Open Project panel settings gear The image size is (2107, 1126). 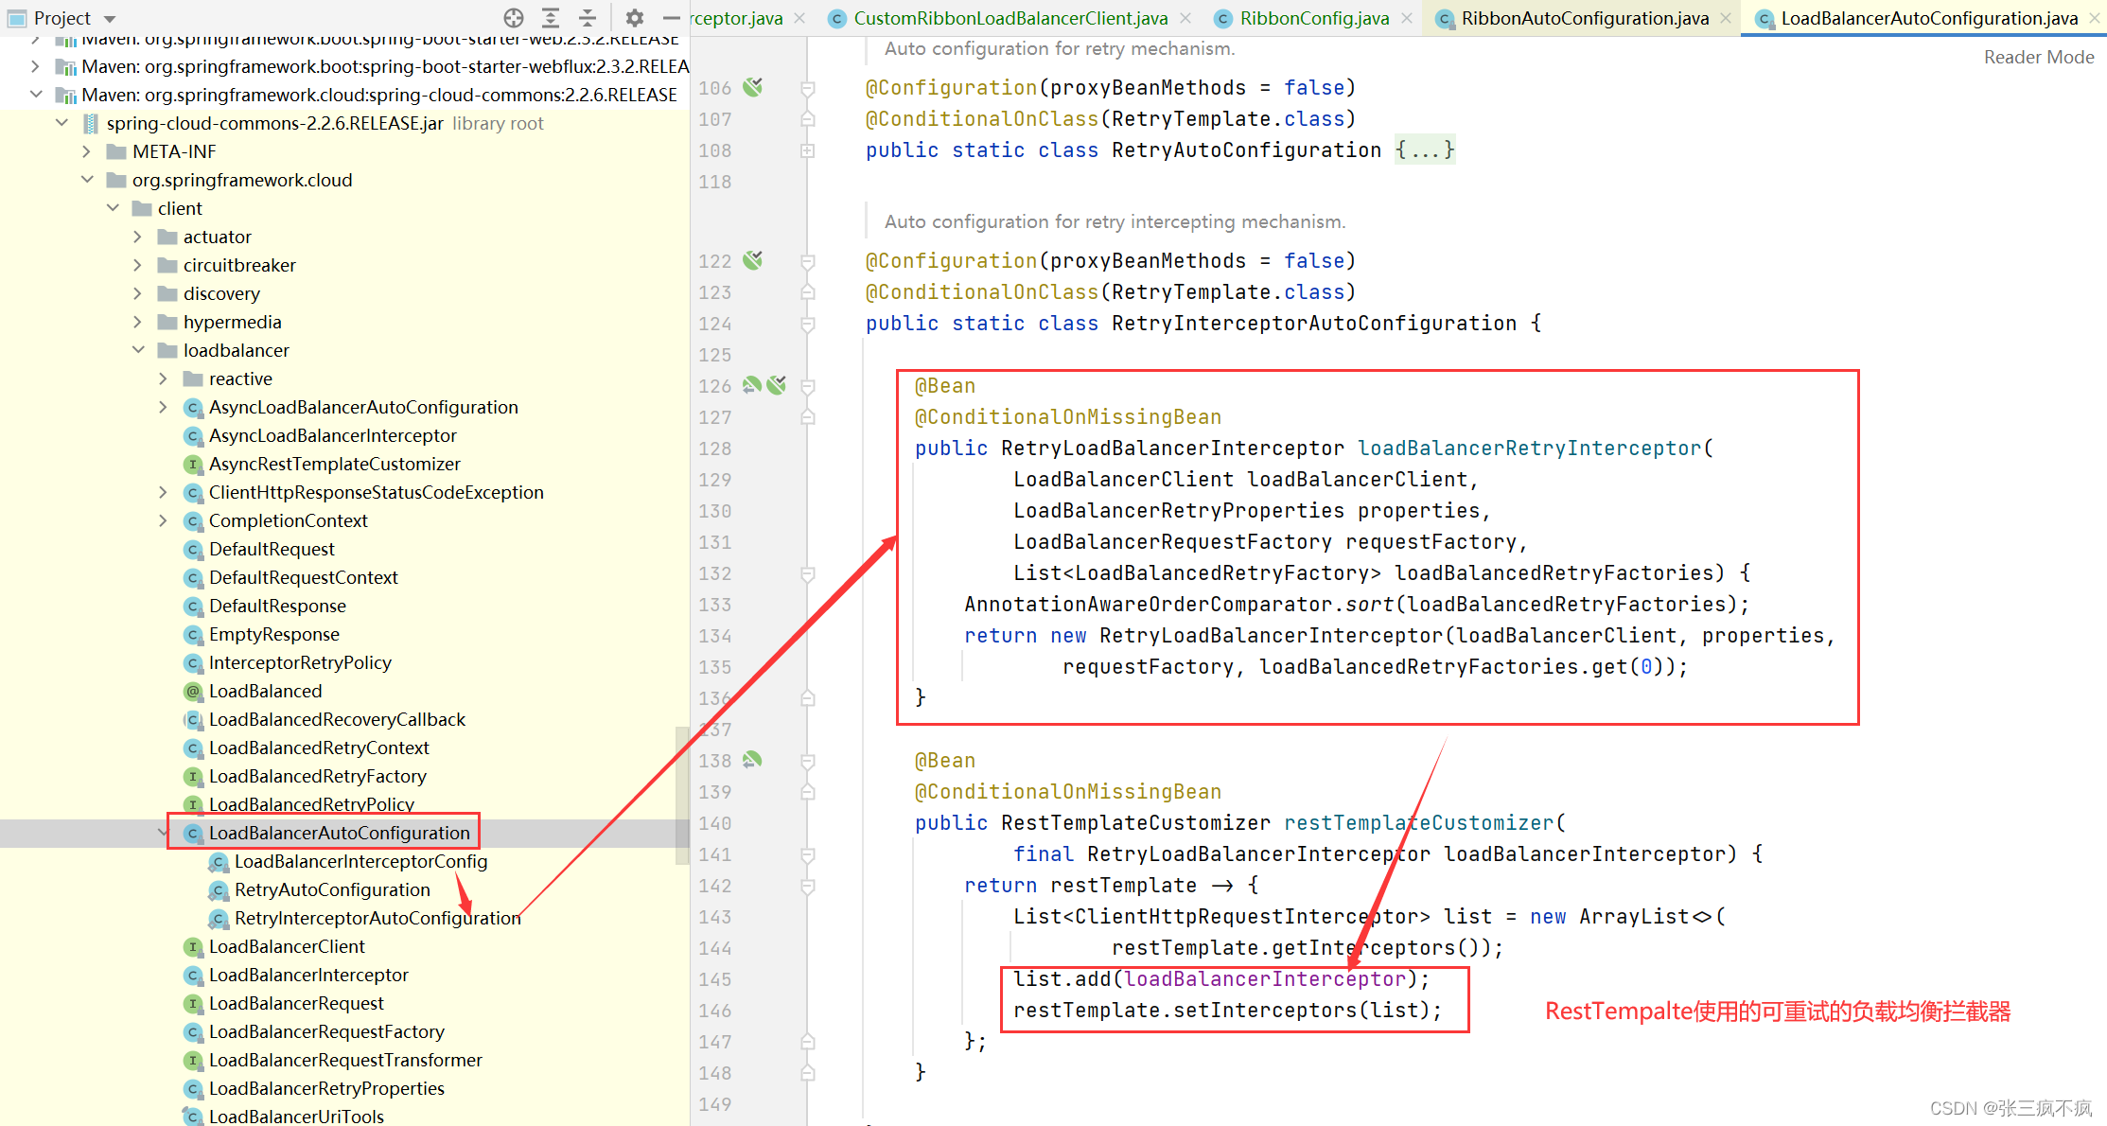pyautogui.click(x=635, y=18)
